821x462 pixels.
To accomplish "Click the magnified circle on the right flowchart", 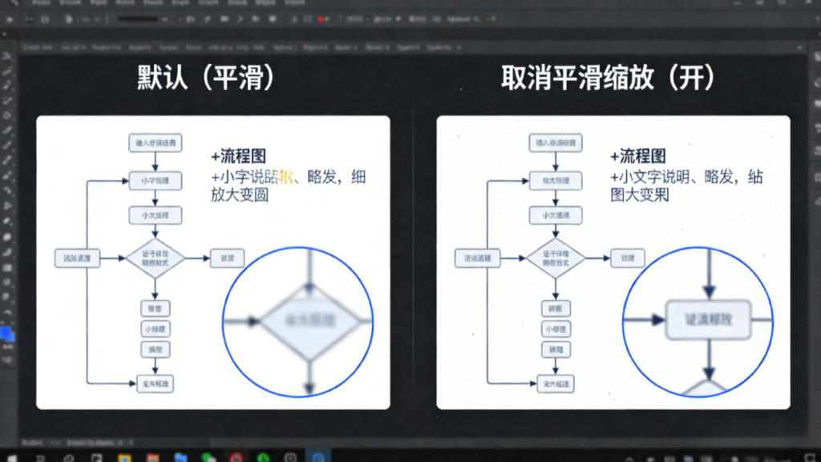I will click(x=698, y=321).
